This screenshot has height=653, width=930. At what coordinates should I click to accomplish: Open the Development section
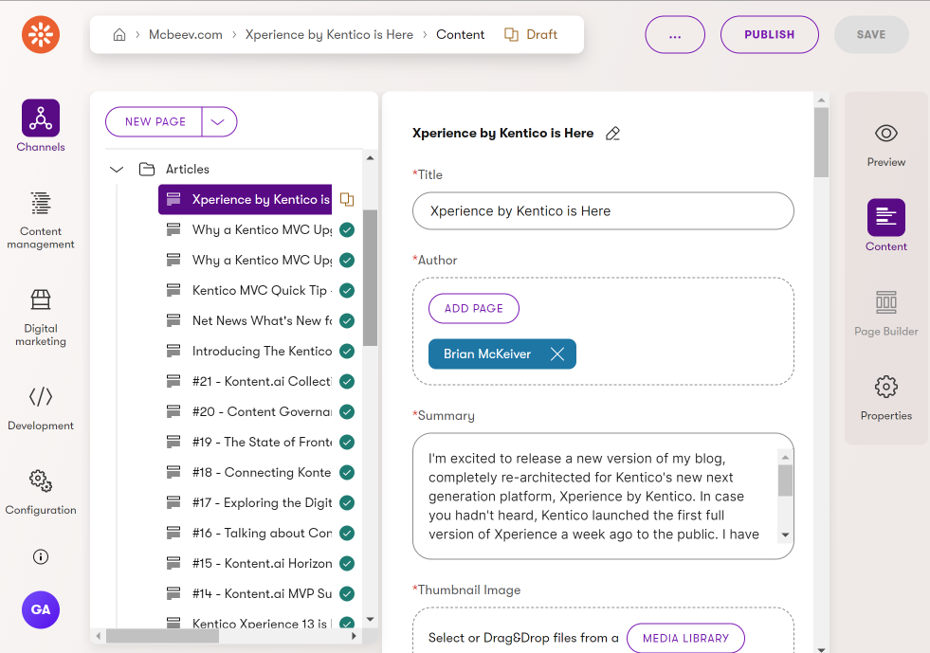(41, 408)
